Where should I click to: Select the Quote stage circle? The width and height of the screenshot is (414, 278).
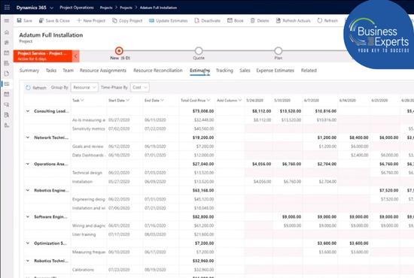(199, 50)
